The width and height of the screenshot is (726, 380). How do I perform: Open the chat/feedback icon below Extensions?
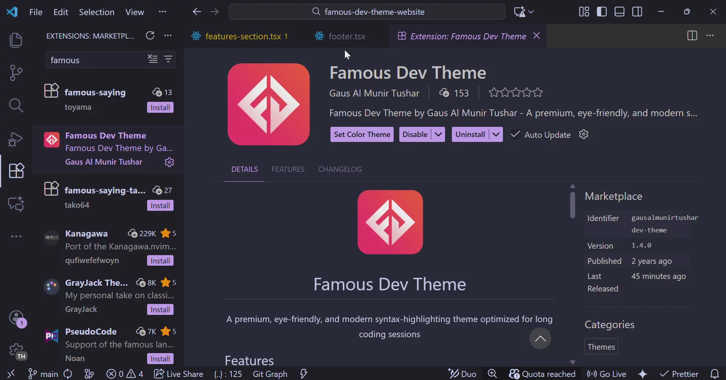(16, 204)
